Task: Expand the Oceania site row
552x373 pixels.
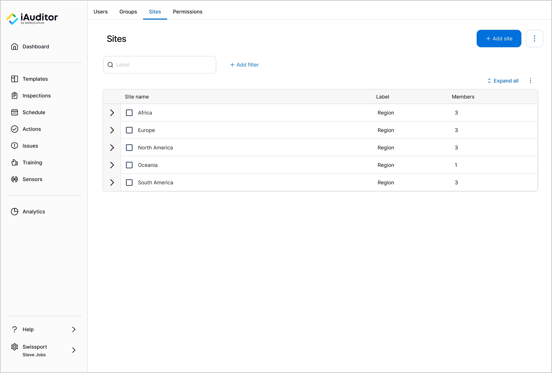Action: click(112, 165)
